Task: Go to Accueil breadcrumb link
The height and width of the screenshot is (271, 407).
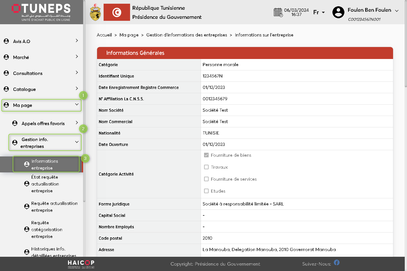Action: point(104,35)
